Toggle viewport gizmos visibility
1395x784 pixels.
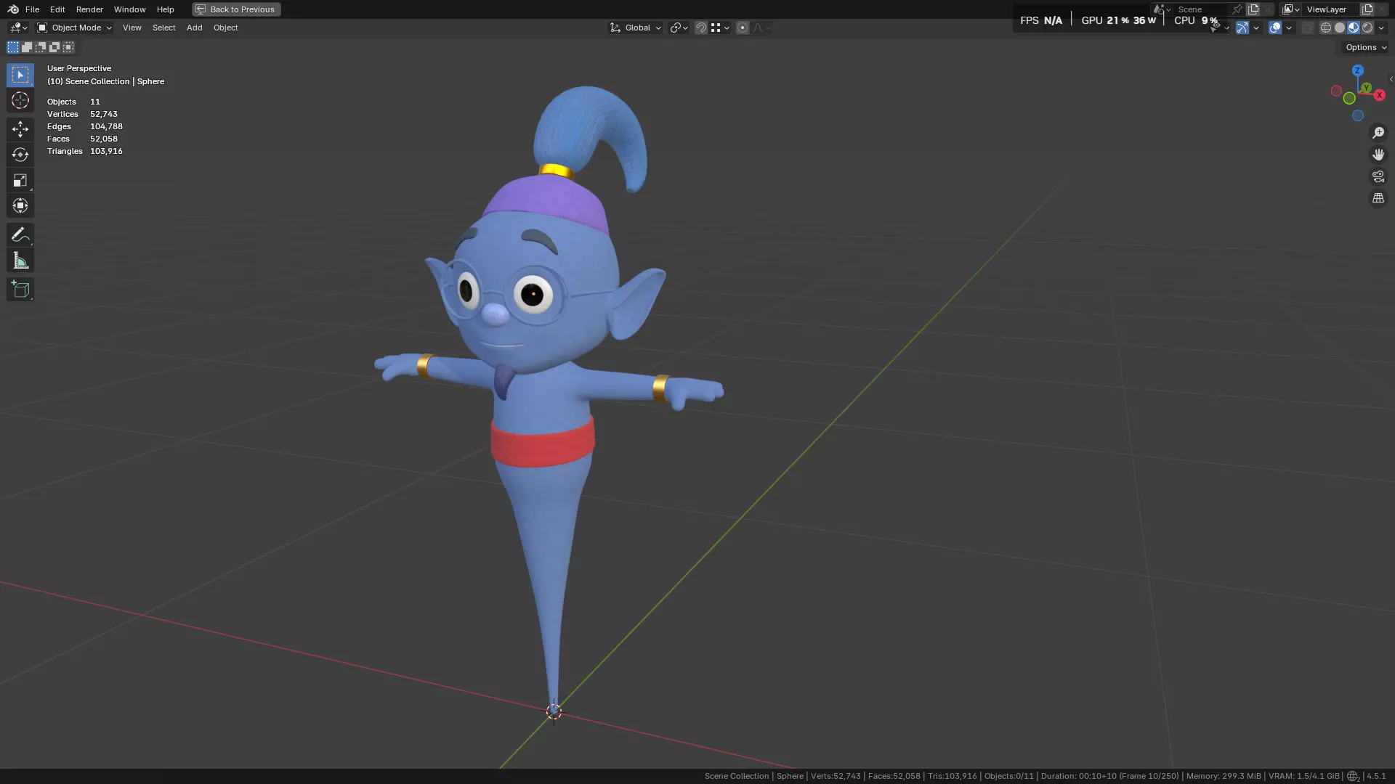(1242, 28)
